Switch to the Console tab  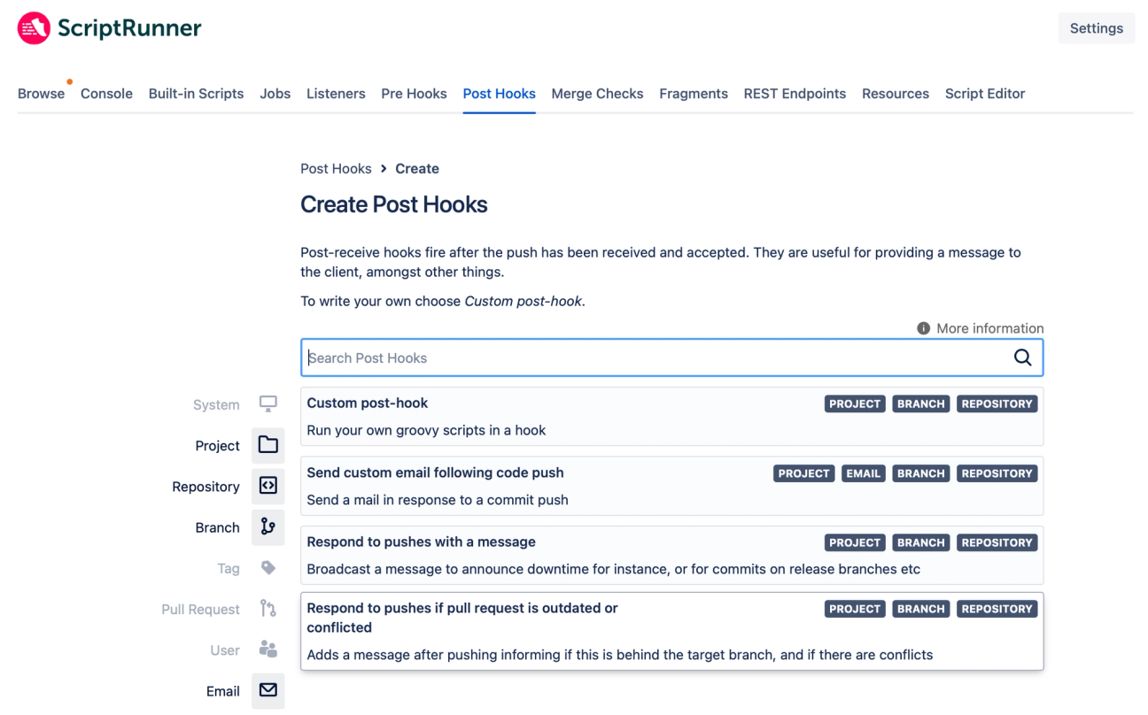click(106, 94)
